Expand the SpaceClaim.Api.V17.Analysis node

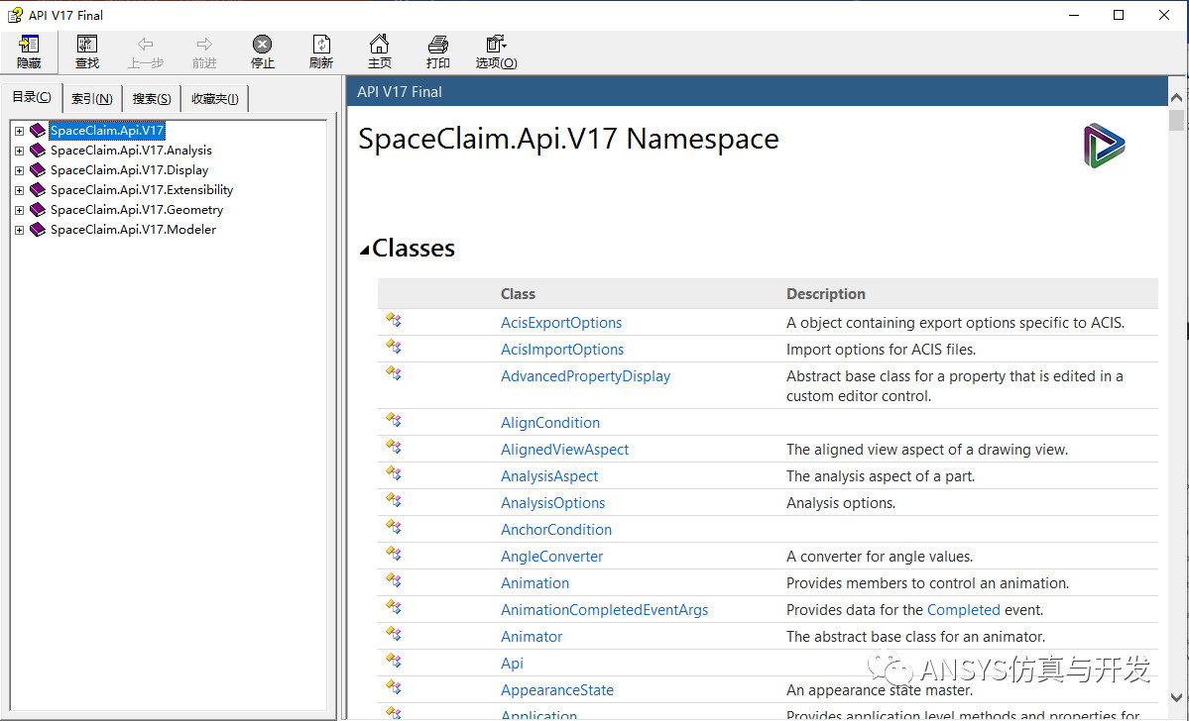[19, 151]
